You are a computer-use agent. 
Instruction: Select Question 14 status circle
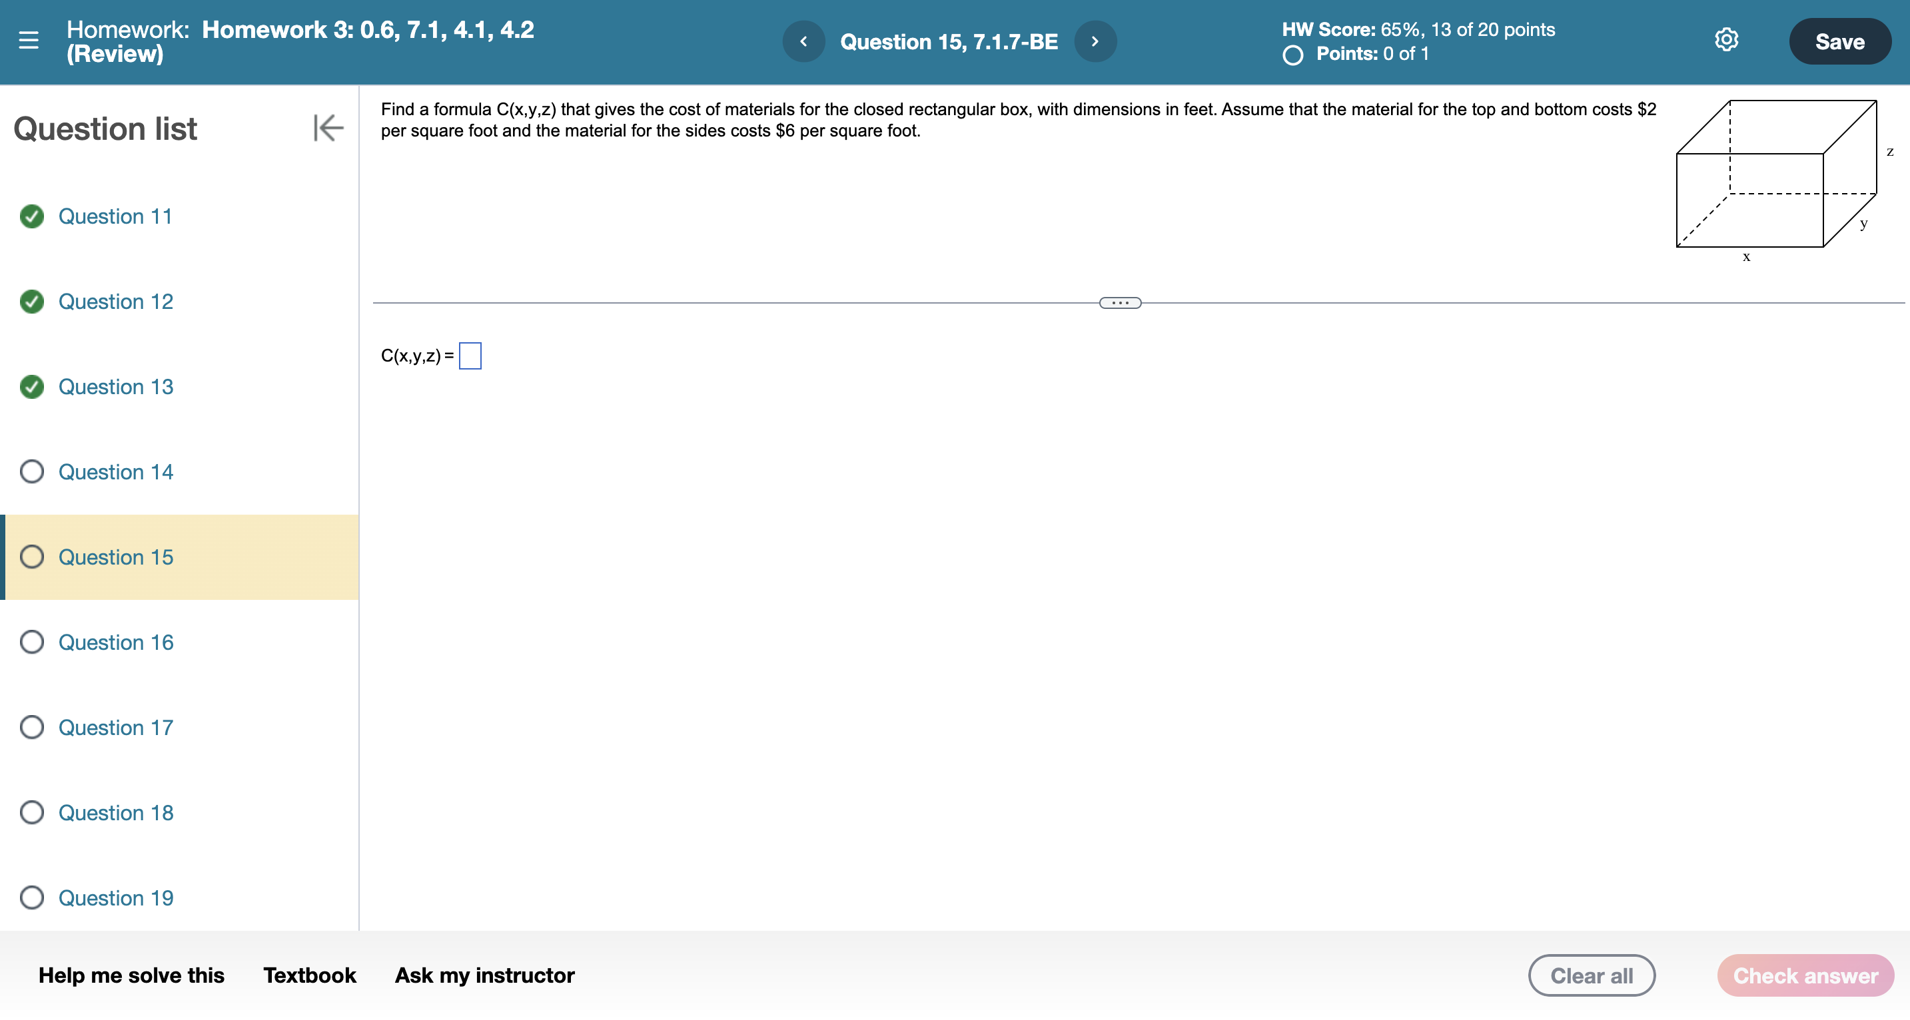click(32, 472)
